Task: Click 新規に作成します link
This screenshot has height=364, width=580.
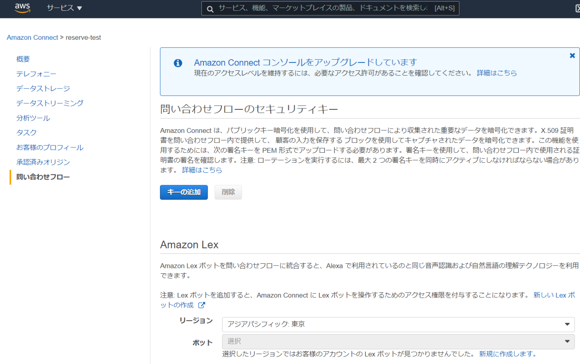Action: click(508, 354)
